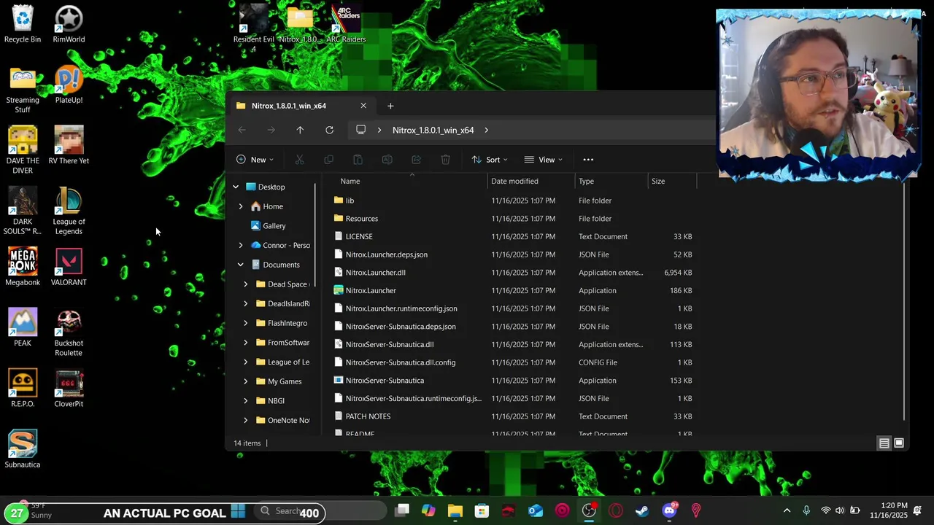
Task: Open File Explorer from the taskbar
Action: pos(455,511)
